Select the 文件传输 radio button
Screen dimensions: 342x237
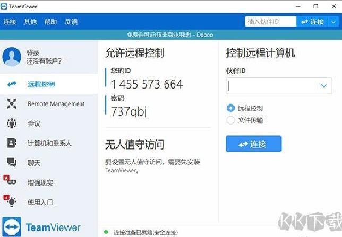pyautogui.click(x=230, y=120)
